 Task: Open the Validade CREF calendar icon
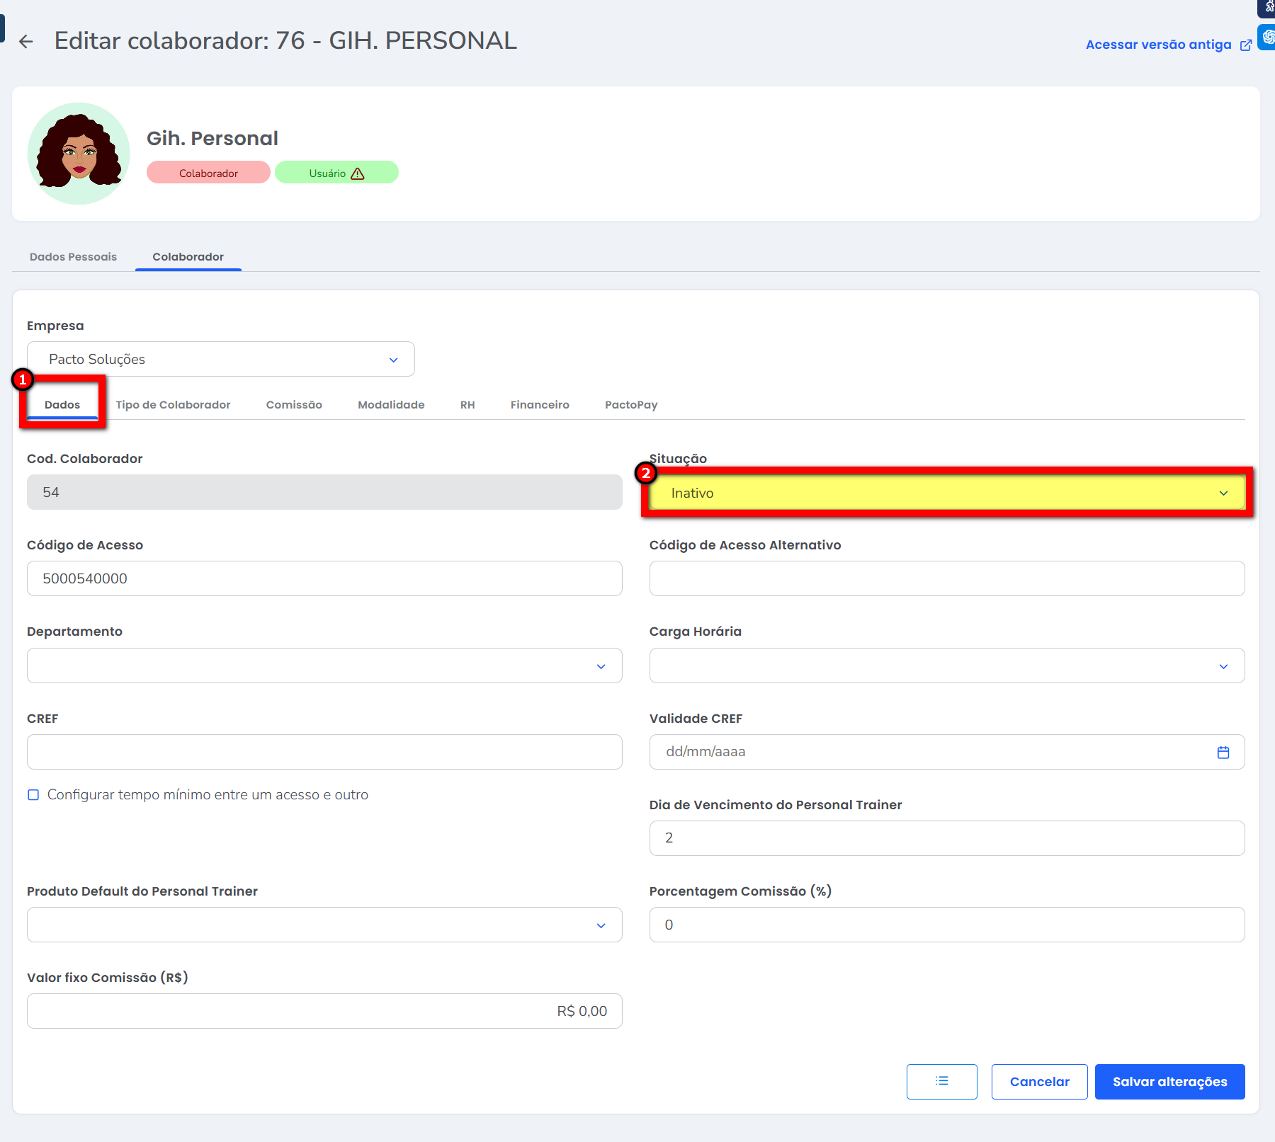(1223, 752)
